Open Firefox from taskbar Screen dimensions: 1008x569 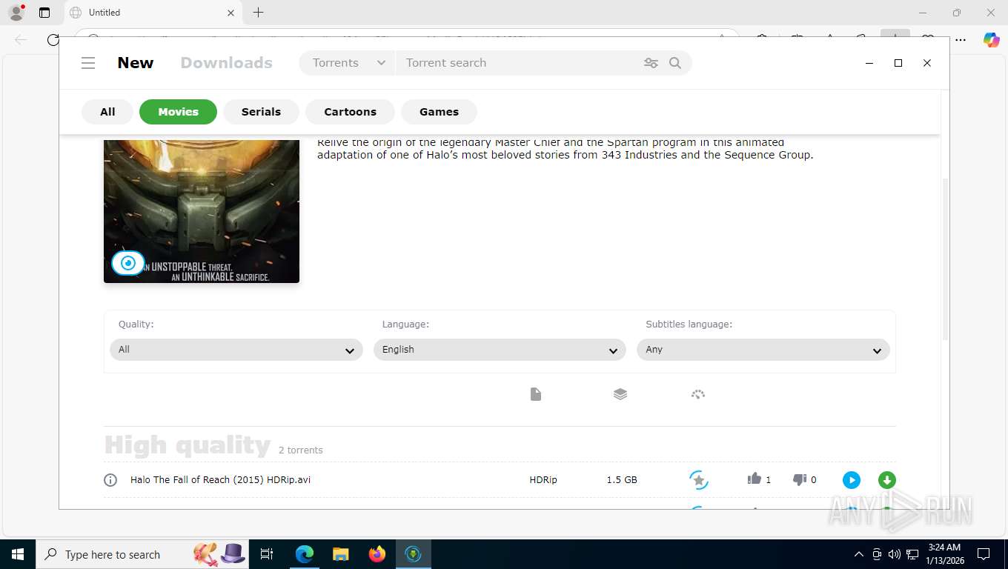coord(377,554)
